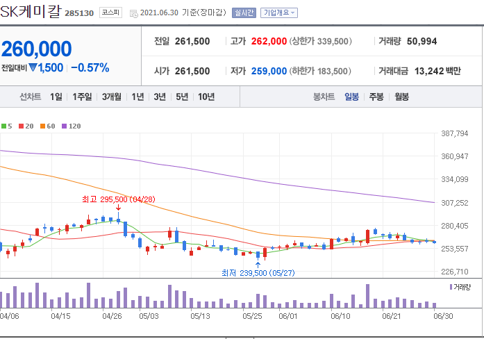
Task: Click the 저가 value 259,000
Action: click(269, 72)
